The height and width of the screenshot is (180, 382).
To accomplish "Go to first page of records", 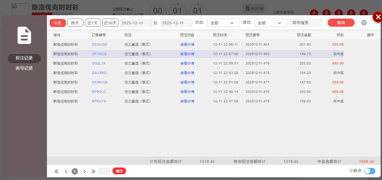I will 56,171.
